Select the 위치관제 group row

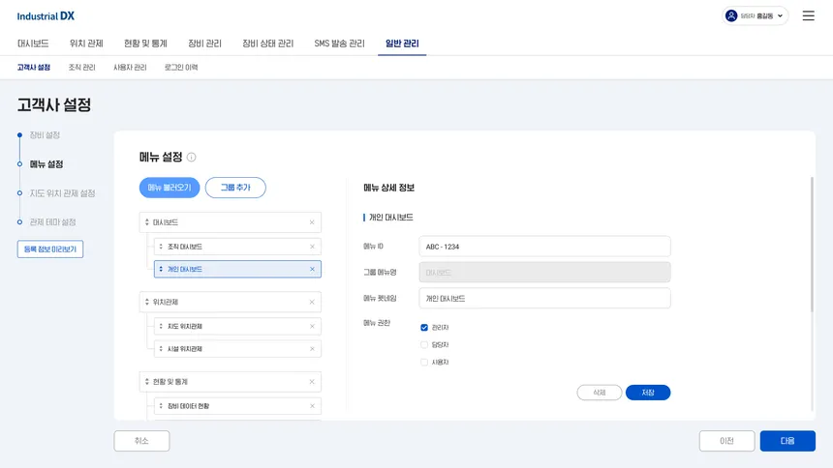pyautogui.click(x=230, y=302)
